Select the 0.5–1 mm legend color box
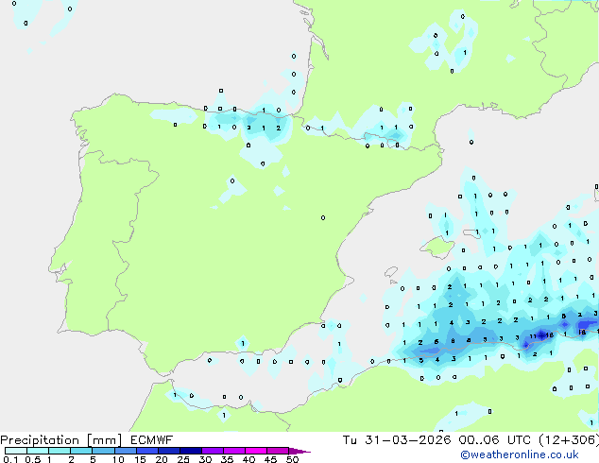Screen dimensions: 599x463 click(x=38, y=451)
